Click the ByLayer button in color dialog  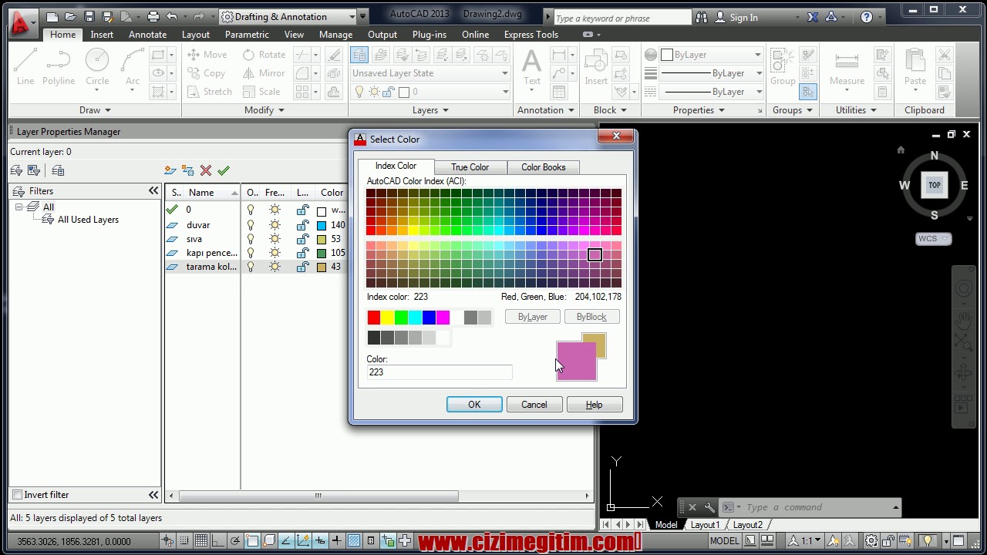click(x=533, y=317)
